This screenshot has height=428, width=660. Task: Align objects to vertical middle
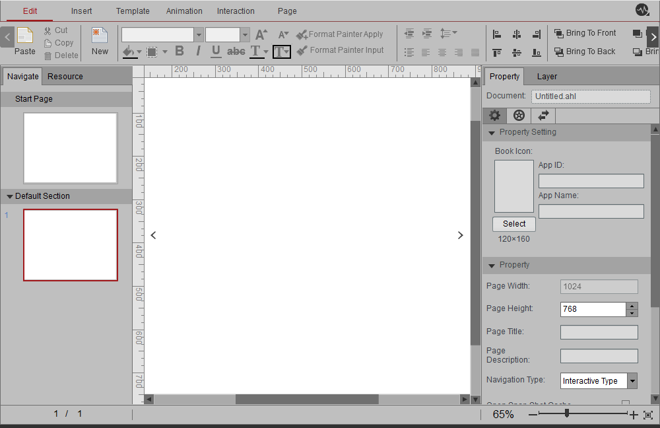click(x=517, y=53)
